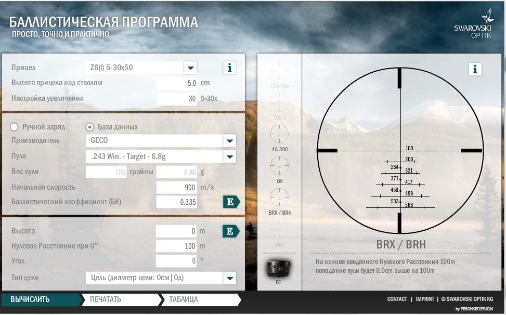
Task: Click E button beside ballistic coefficient field
Action: coord(231,202)
